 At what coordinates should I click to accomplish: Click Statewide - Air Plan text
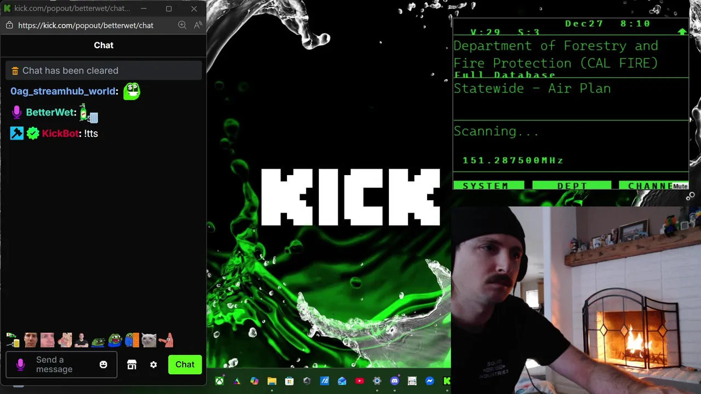(532, 88)
